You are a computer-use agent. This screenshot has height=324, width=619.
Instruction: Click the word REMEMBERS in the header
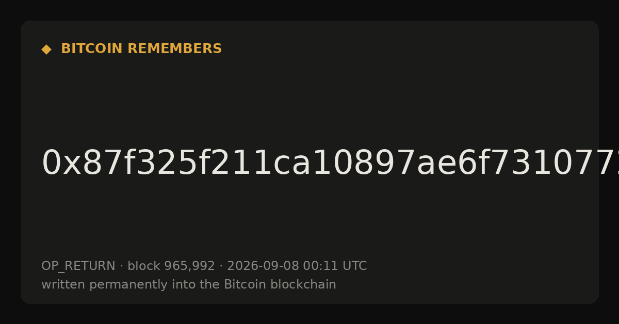(x=174, y=49)
